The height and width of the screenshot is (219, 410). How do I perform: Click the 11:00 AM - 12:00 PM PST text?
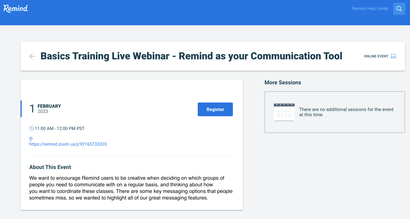[x=60, y=128]
